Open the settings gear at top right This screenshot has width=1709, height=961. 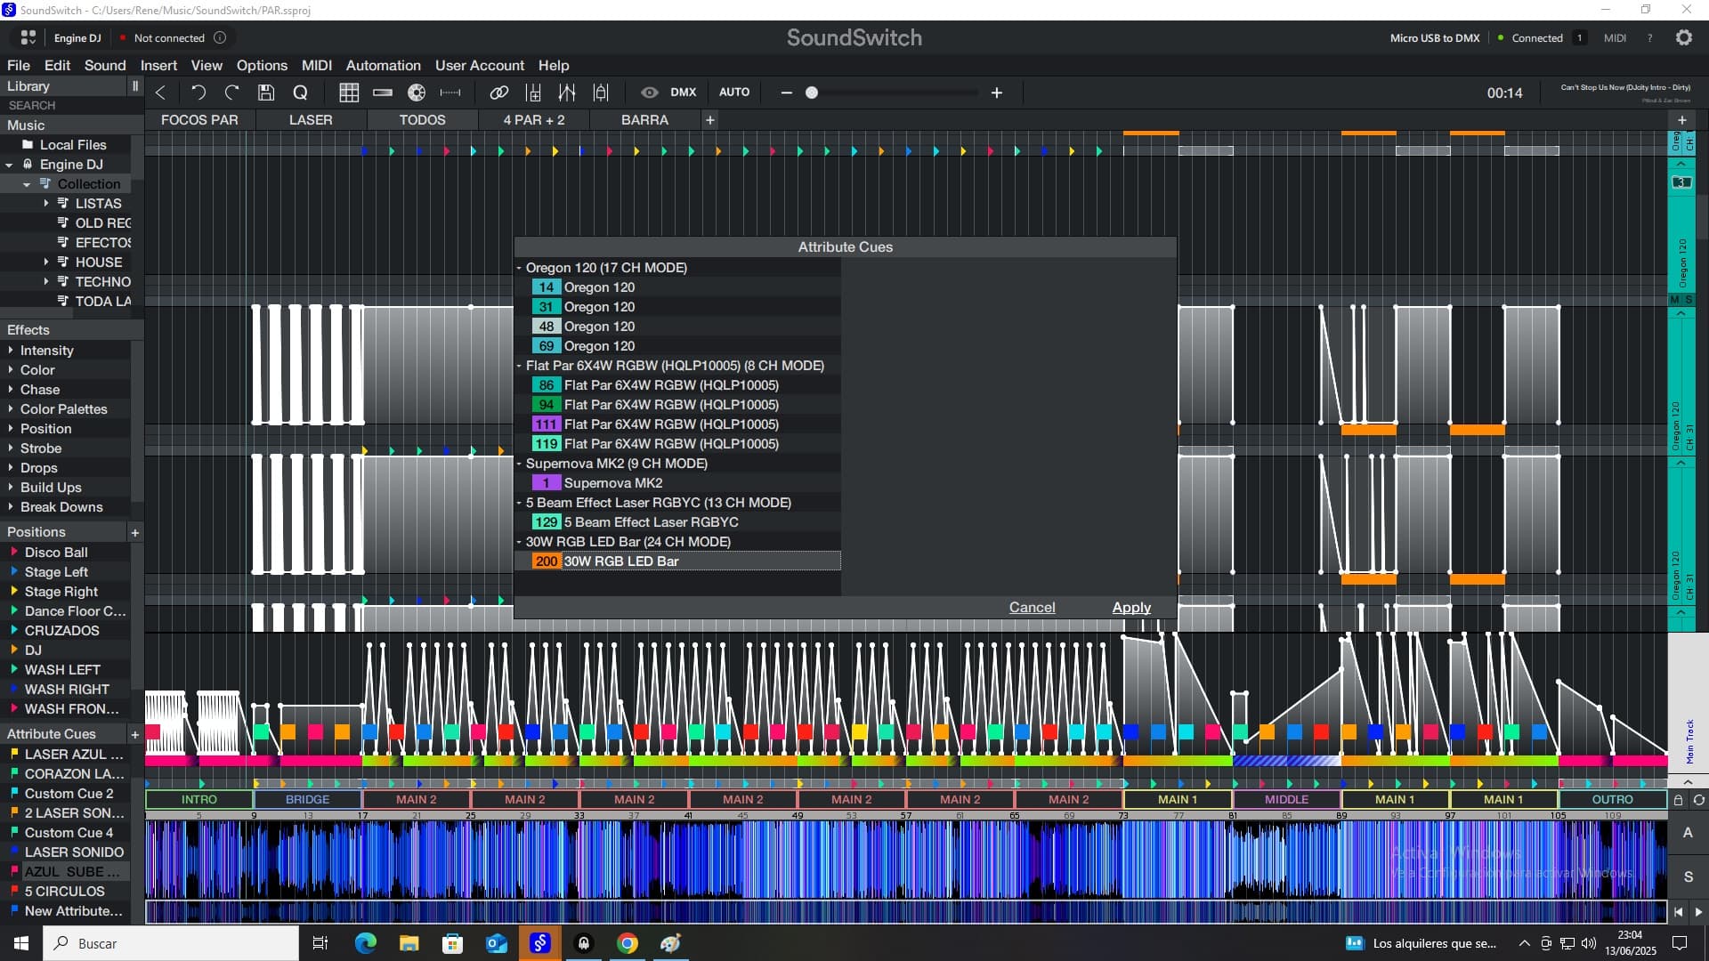point(1684,37)
